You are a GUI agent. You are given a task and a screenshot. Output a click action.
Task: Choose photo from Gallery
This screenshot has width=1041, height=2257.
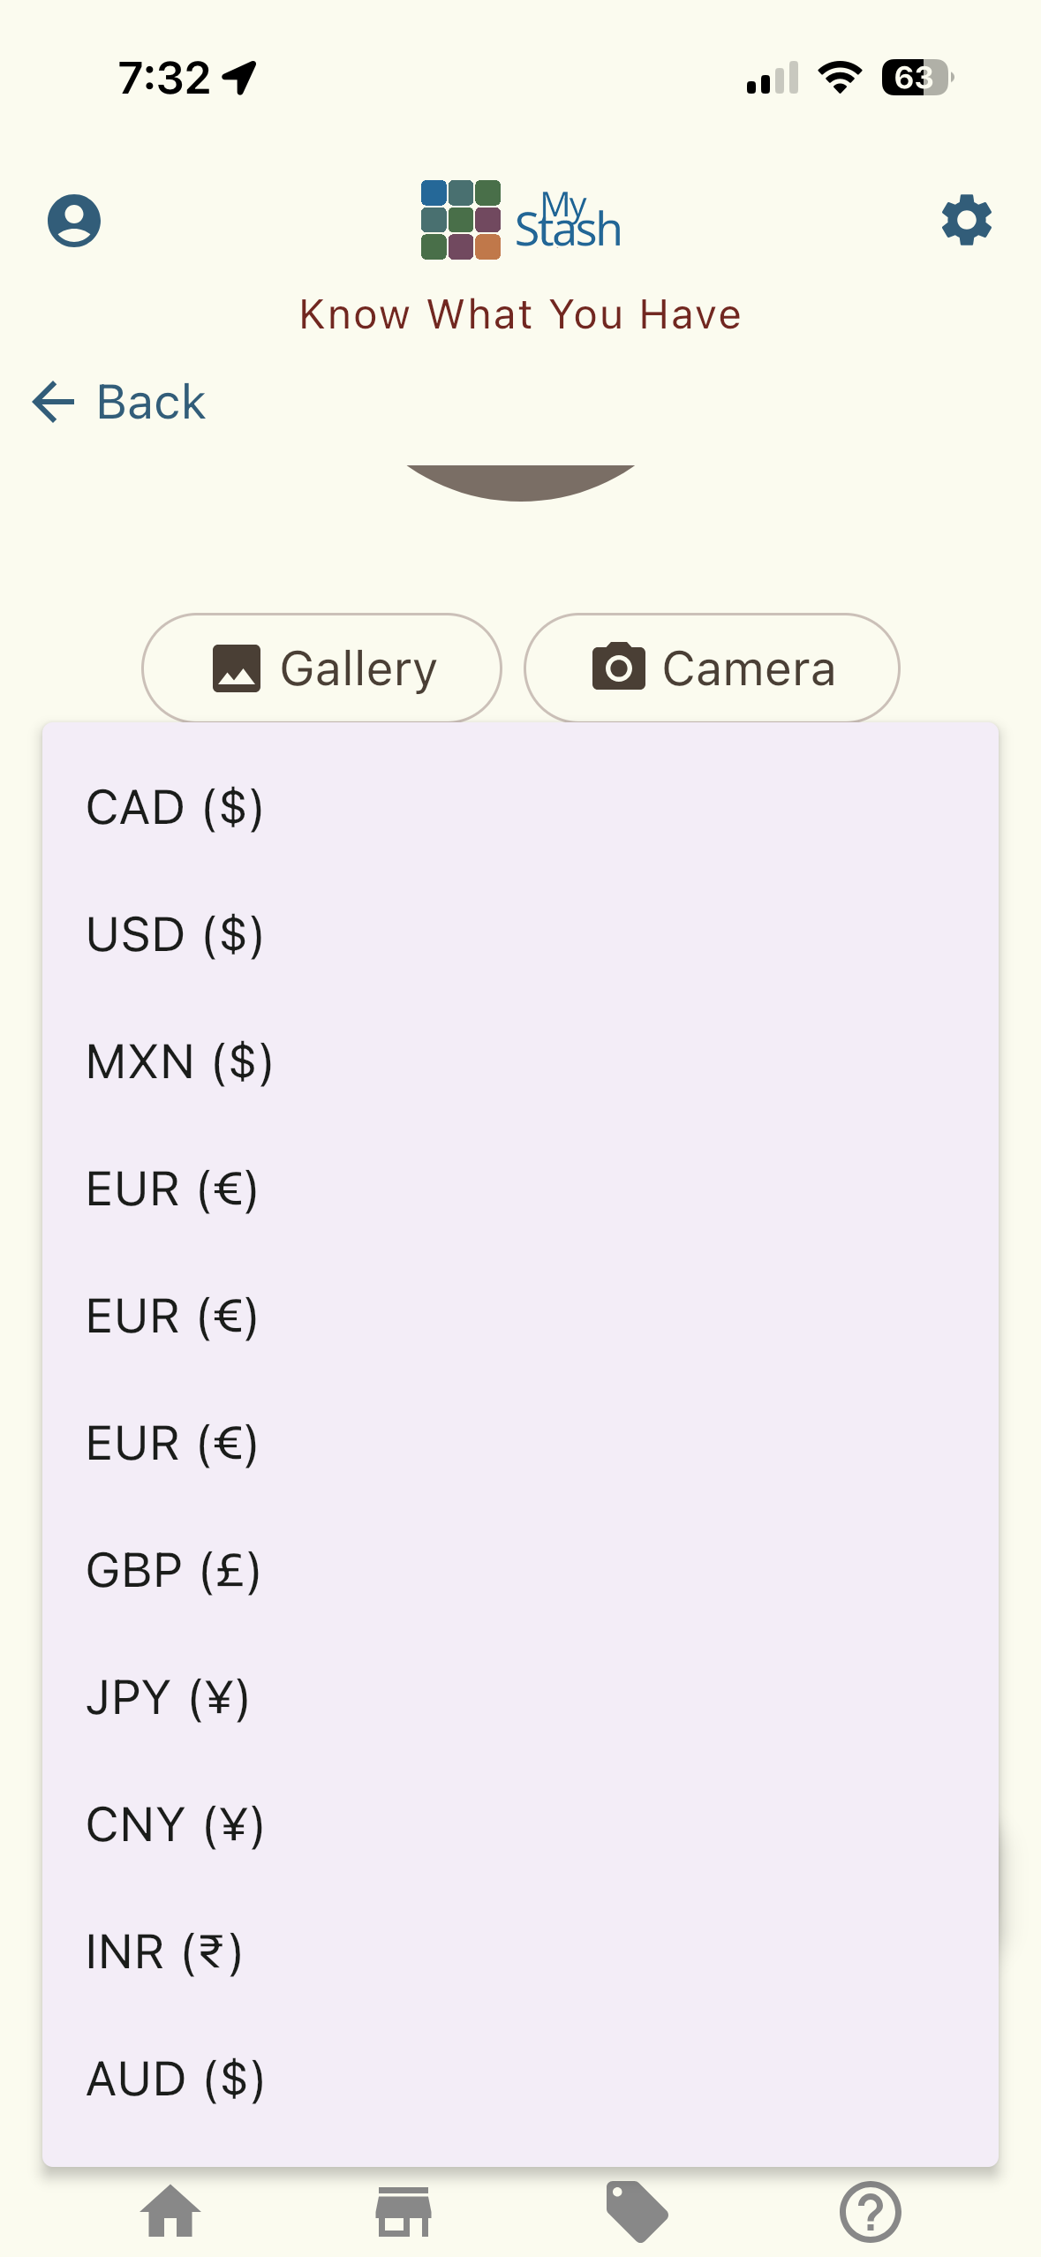(x=322, y=668)
